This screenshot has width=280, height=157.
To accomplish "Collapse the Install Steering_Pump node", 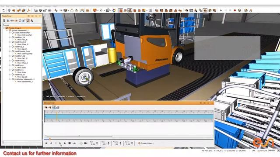I will [10, 51].
